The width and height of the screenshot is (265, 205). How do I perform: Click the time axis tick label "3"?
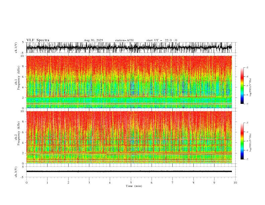coord(89,183)
